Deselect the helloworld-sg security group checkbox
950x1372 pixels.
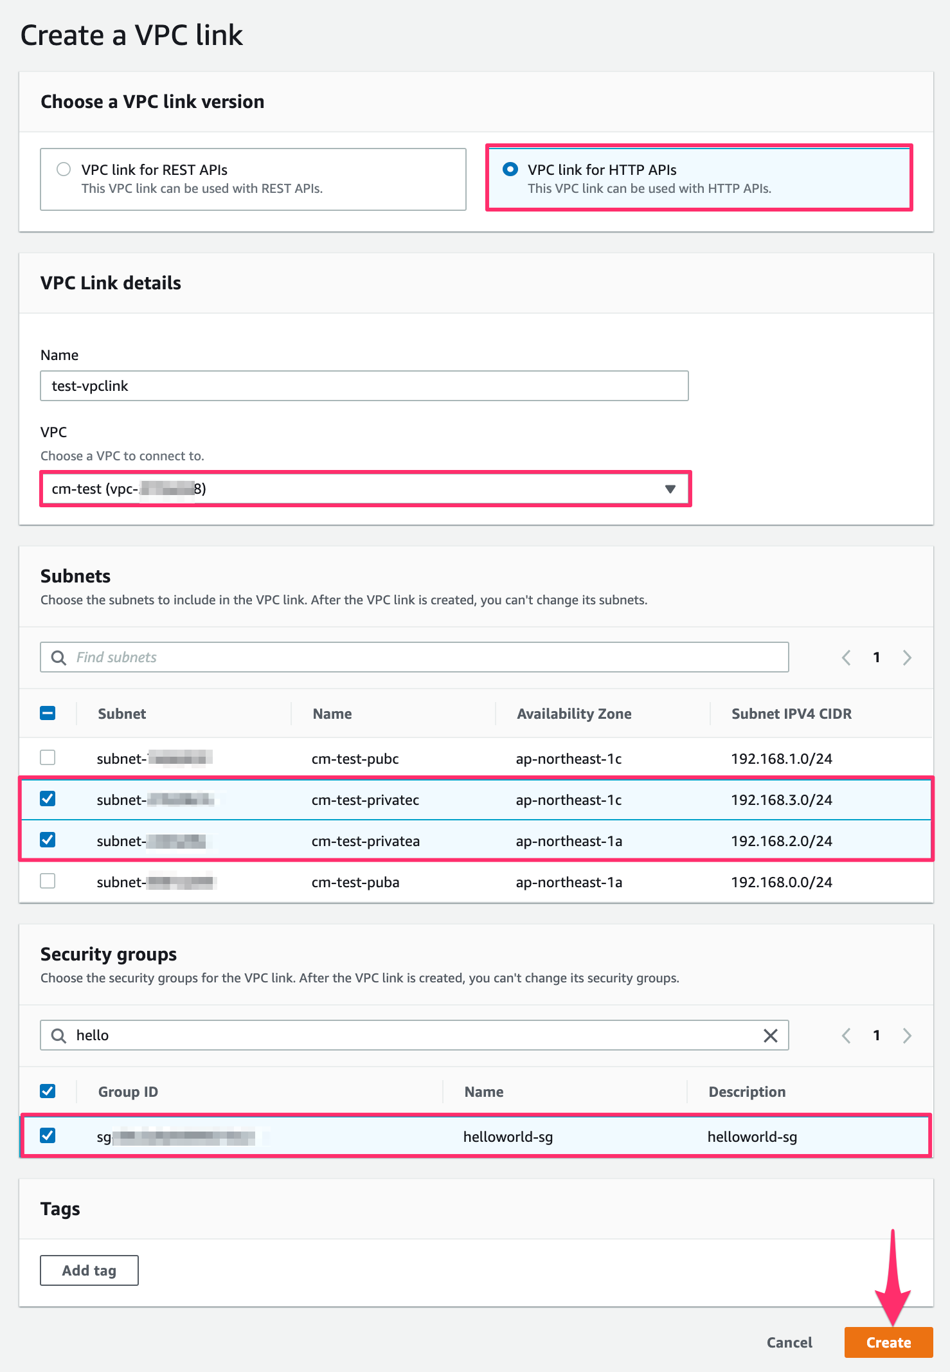48,1135
